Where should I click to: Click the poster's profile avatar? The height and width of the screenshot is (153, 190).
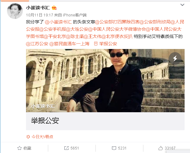15,11
